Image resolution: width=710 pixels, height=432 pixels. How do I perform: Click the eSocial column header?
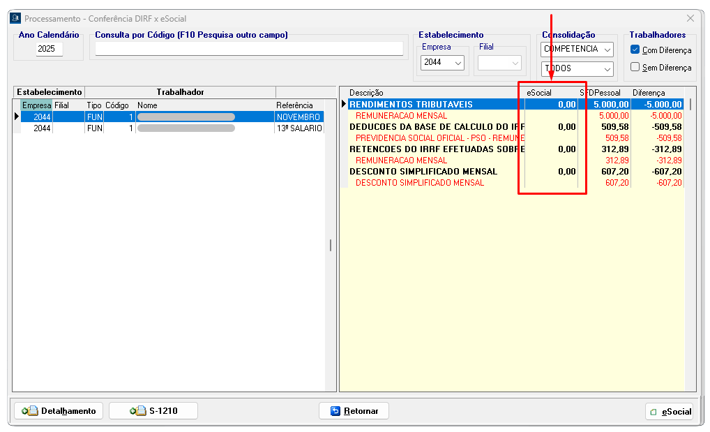[x=539, y=93]
